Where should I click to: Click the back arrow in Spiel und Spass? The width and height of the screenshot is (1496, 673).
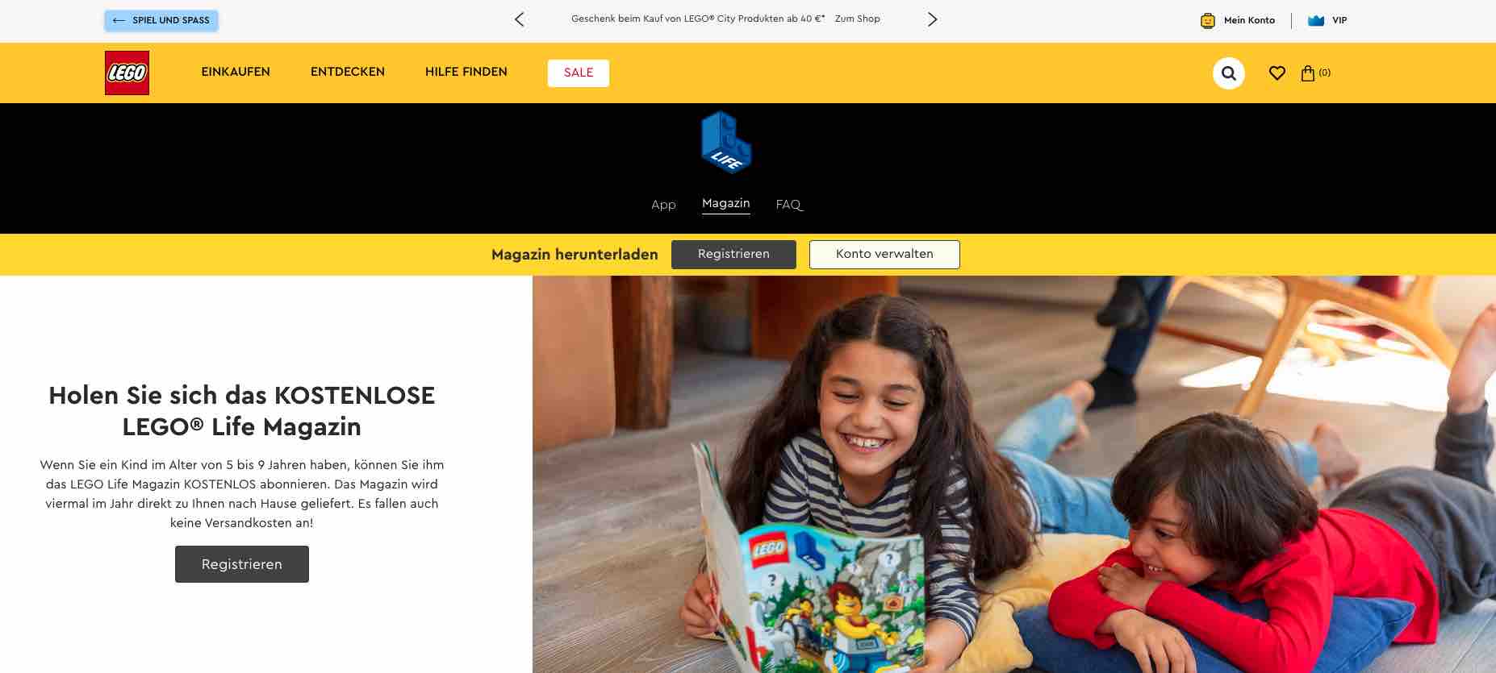[x=119, y=21]
